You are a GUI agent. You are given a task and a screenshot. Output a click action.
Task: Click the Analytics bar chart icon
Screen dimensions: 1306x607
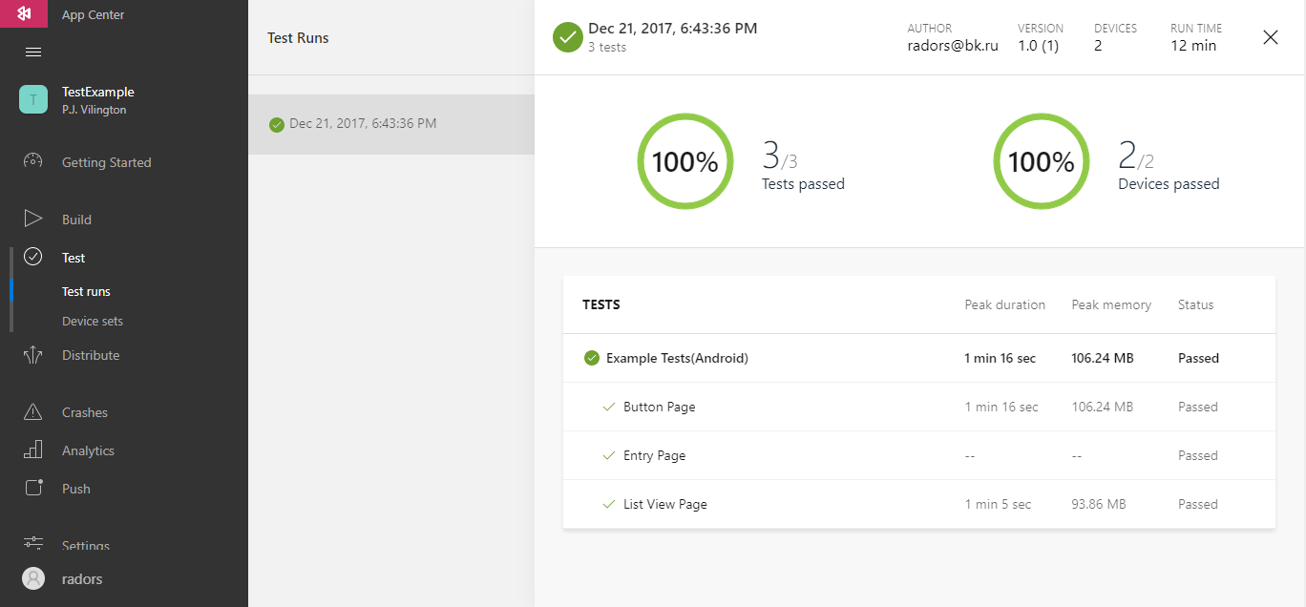click(x=33, y=450)
